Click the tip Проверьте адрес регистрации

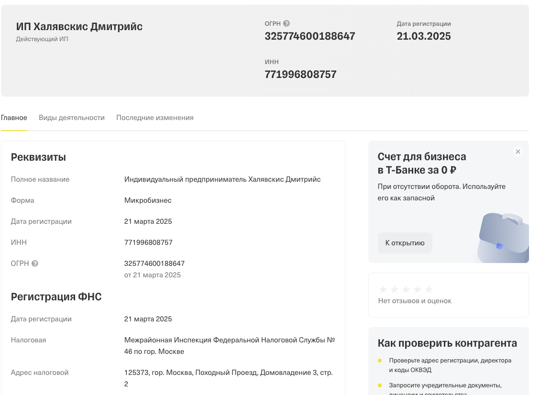(450, 365)
